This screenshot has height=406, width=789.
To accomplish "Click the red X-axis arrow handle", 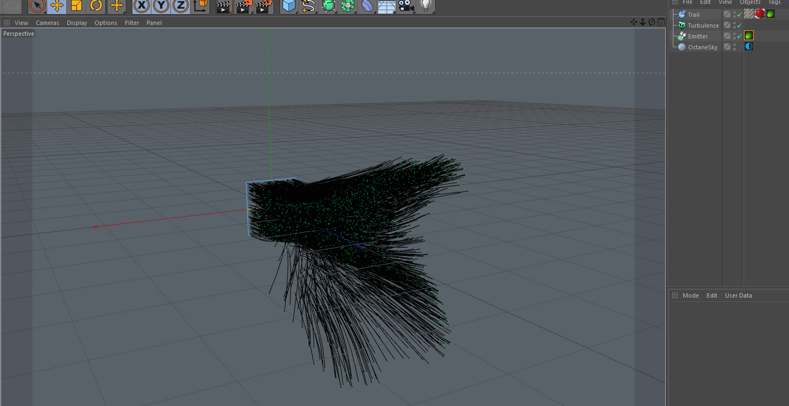I will coord(96,226).
